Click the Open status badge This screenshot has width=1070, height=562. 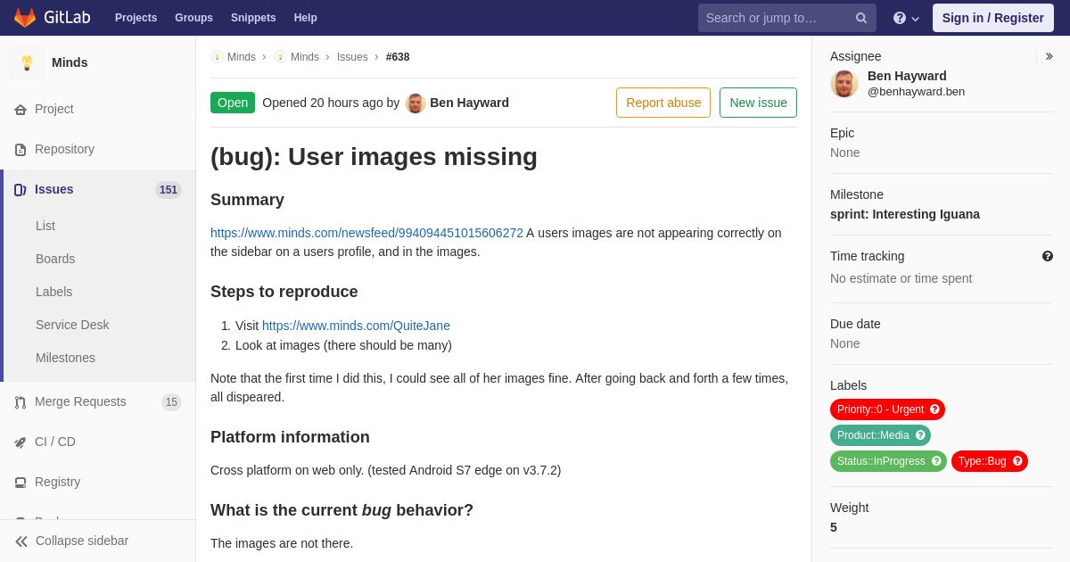pyautogui.click(x=233, y=103)
